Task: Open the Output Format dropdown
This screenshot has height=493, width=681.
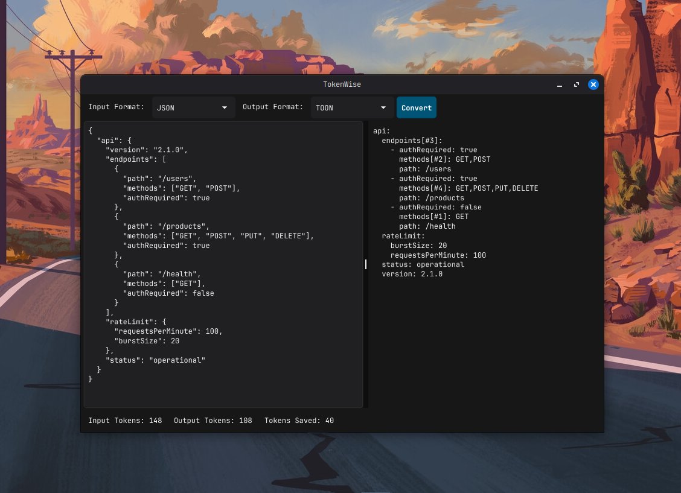Action: tap(350, 107)
